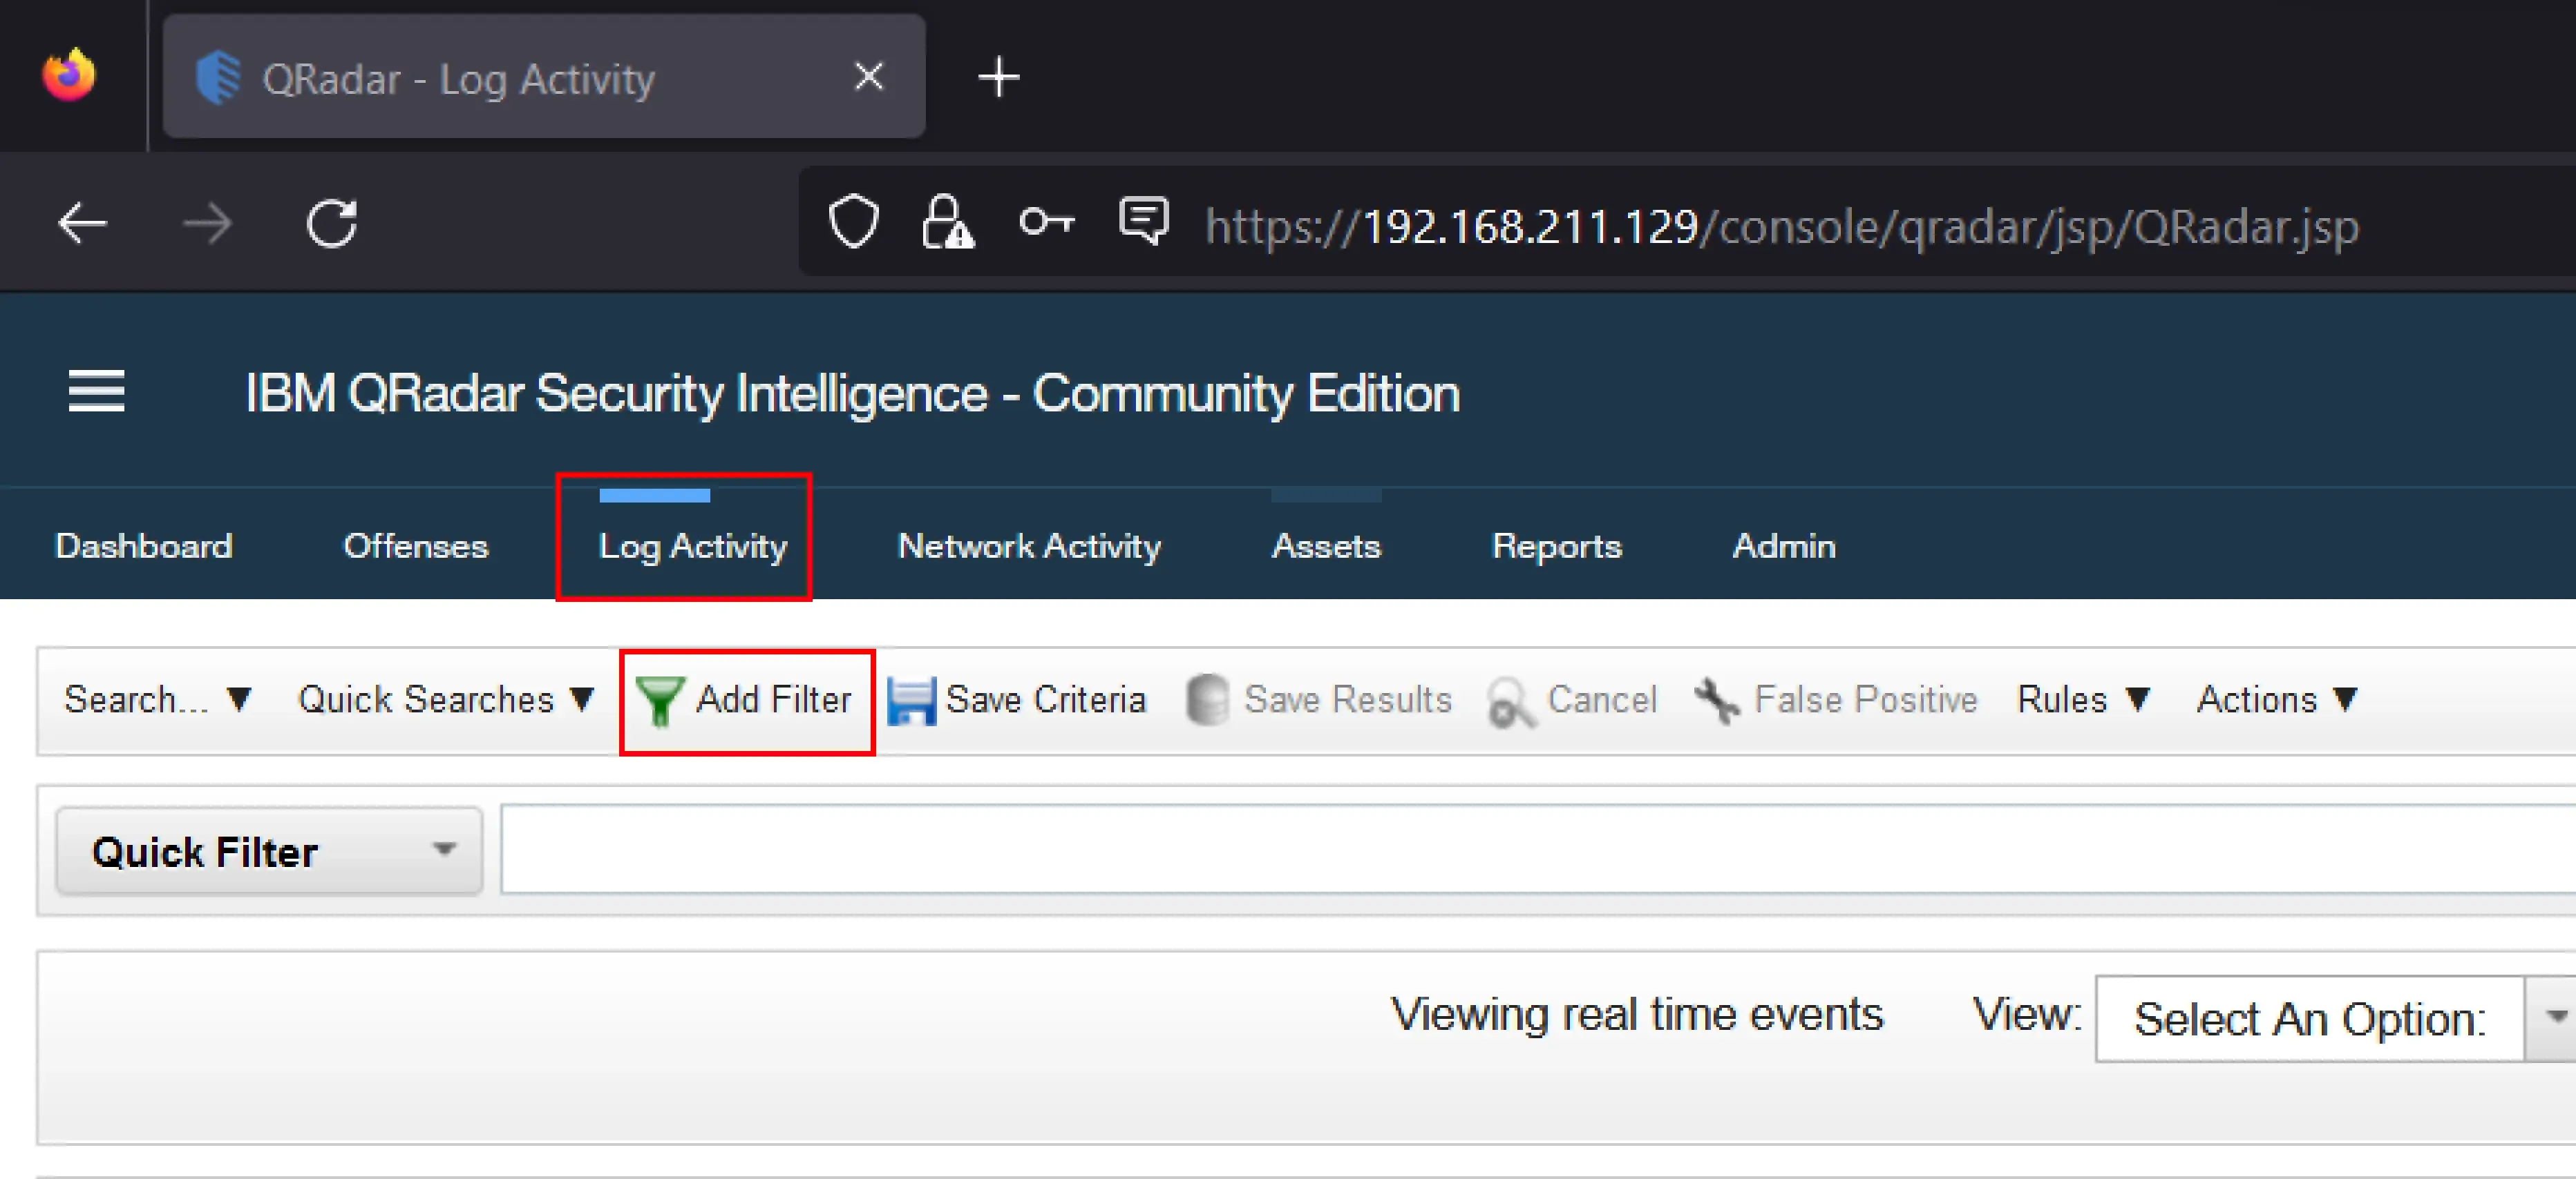This screenshot has height=1179, width=2576.
Task: Click the green Add Filter funnel
Action: pyautogui.click(x=660, y=701)
